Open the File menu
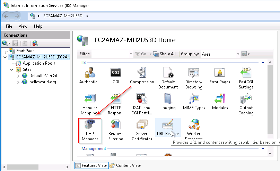Screen dimensions: 280x171 9,26
